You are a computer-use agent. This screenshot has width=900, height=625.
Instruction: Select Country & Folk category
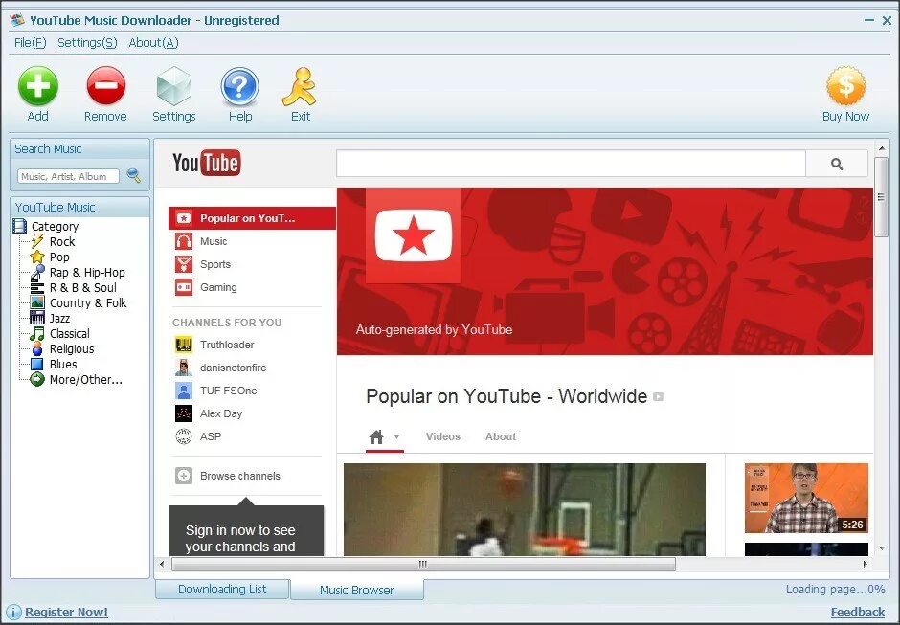[x=88, y=303]
